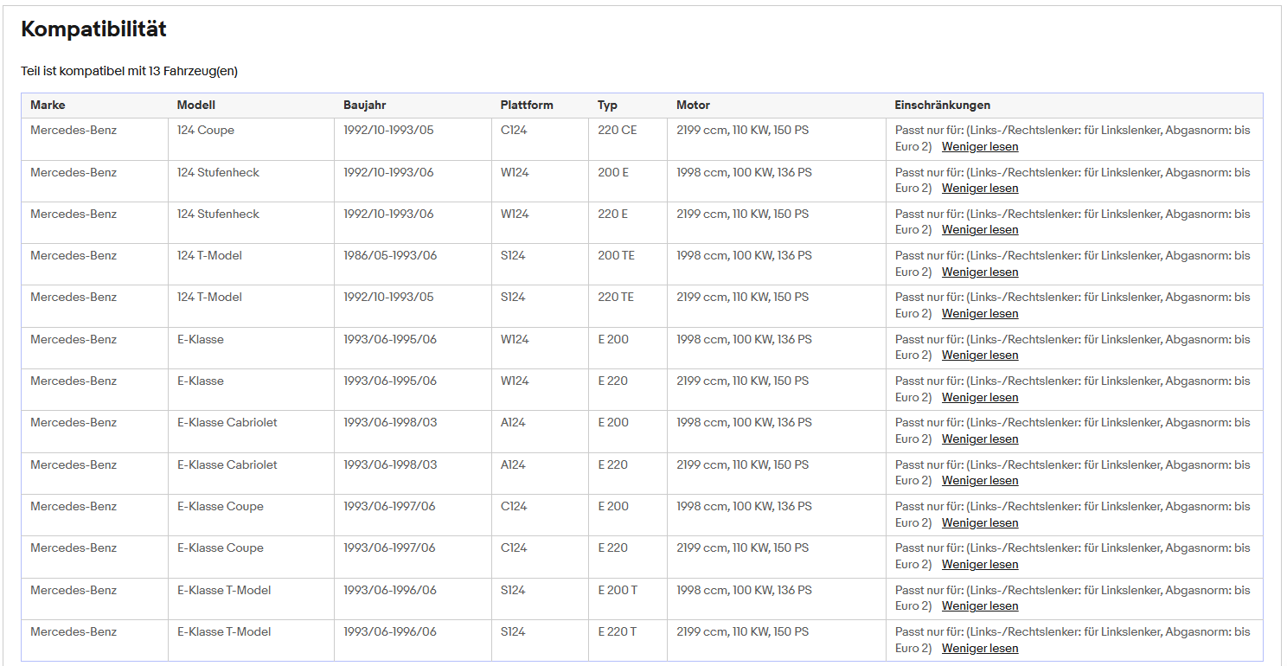Collapse restrictions for E-Klasse Coupe E 220
Screen dimensions: 1287x666
(x=980, y=564)
